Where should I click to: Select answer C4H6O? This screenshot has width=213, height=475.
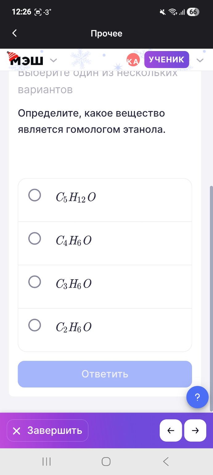(35, 238)
